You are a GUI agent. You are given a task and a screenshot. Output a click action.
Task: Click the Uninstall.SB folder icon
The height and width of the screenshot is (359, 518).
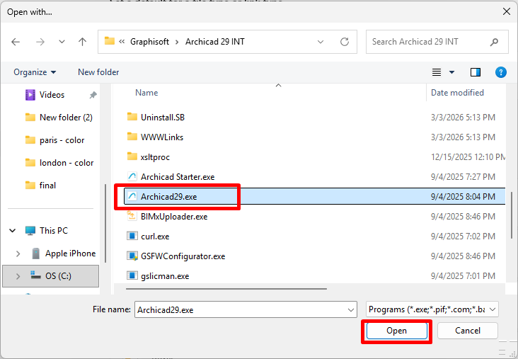point(132,117)
